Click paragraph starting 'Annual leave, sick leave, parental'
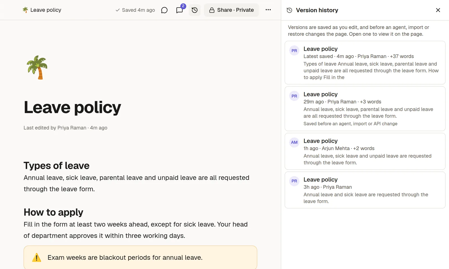The height and width of the screenshot is (269, 449). click(x=136, y=183)
